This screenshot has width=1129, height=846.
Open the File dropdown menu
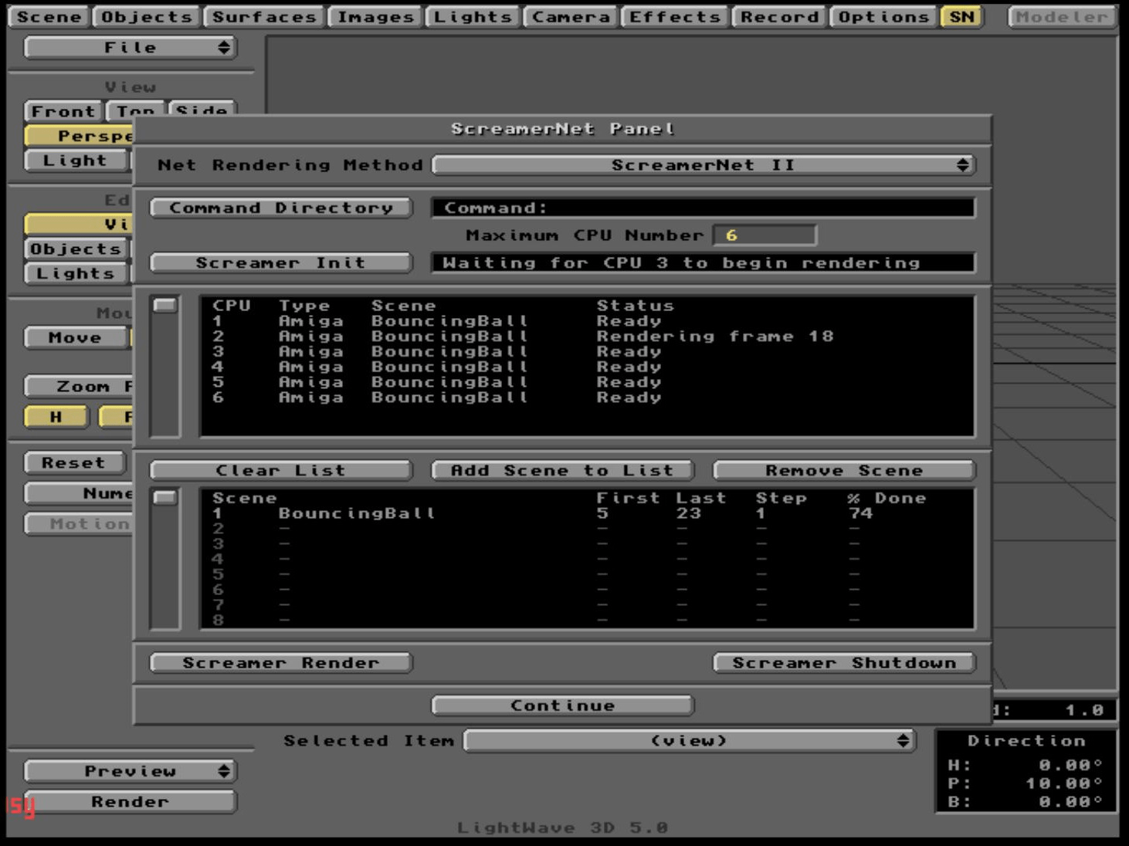click(130, 46)
